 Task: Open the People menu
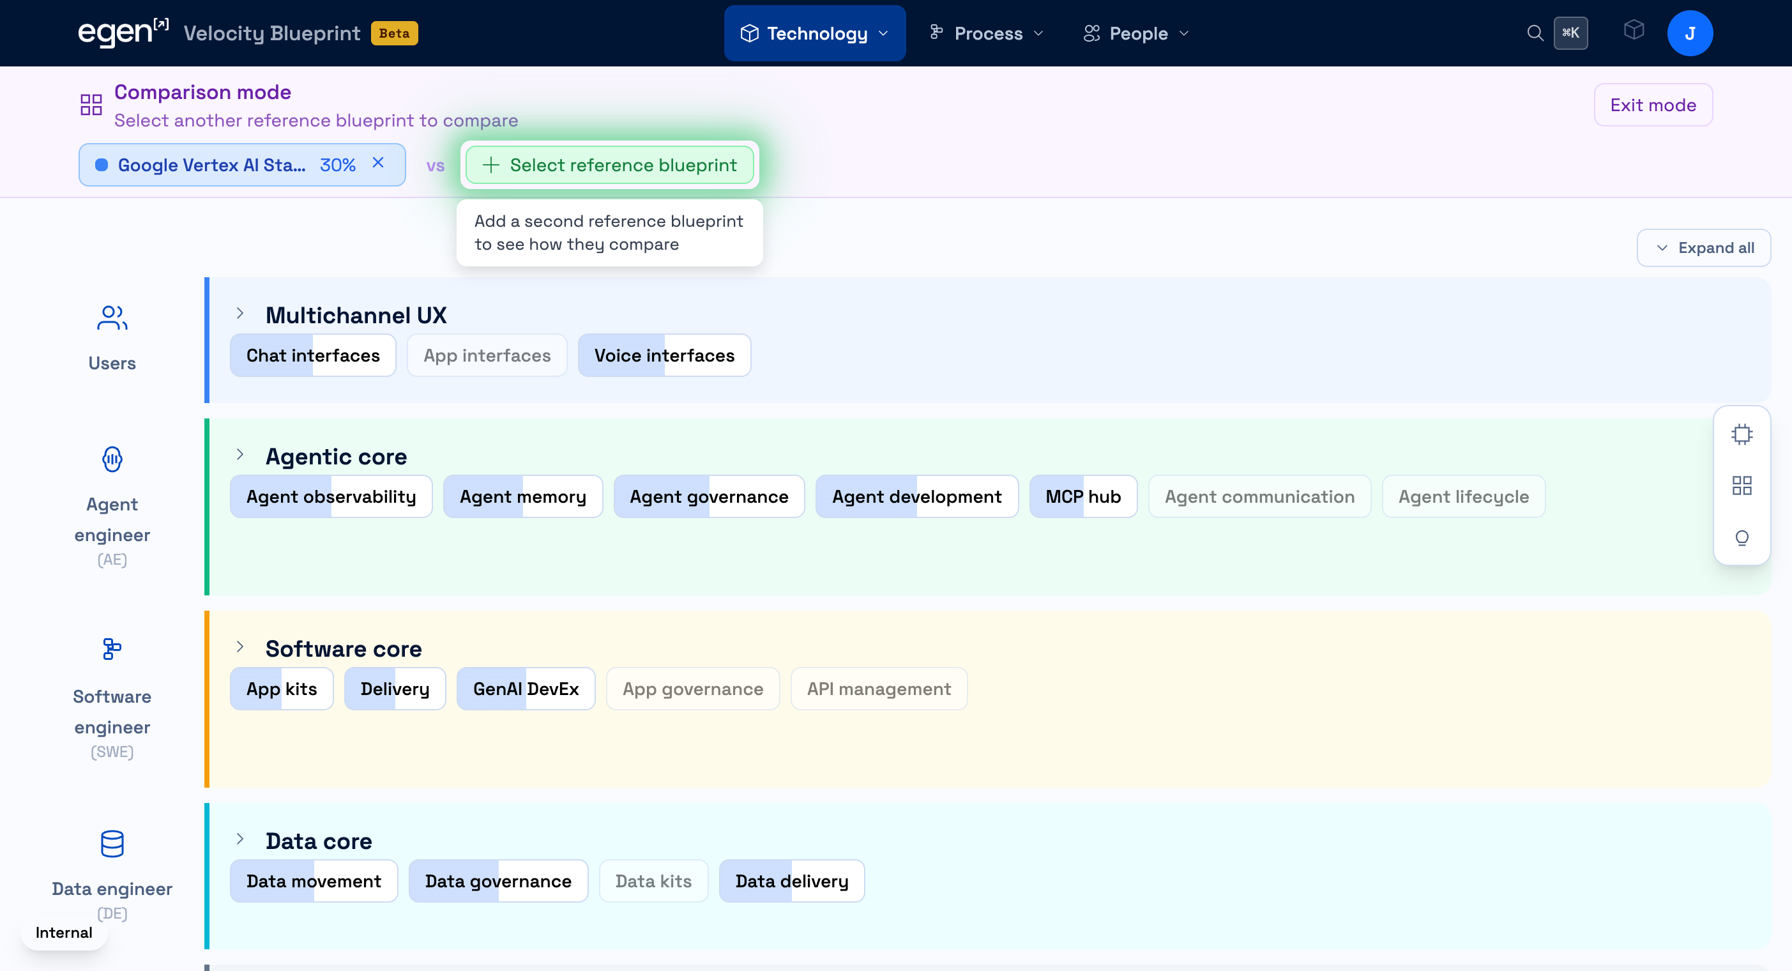(1136, 33)
